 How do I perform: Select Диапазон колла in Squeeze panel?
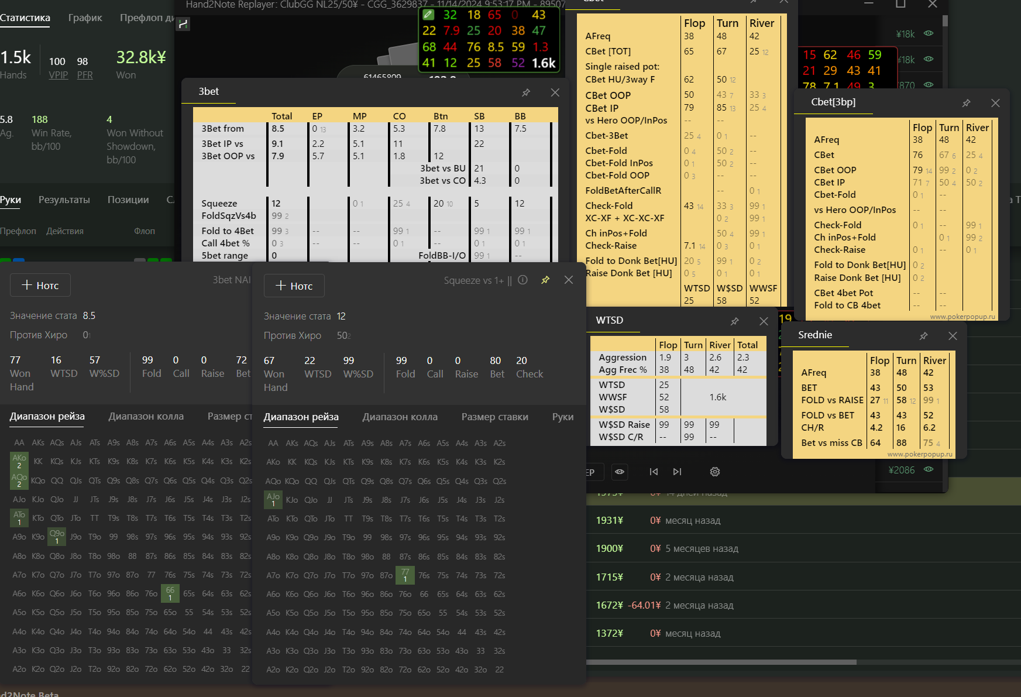(x=400, y=417)
